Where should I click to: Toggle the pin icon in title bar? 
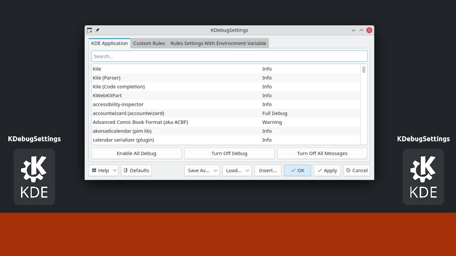coord(97,30)
